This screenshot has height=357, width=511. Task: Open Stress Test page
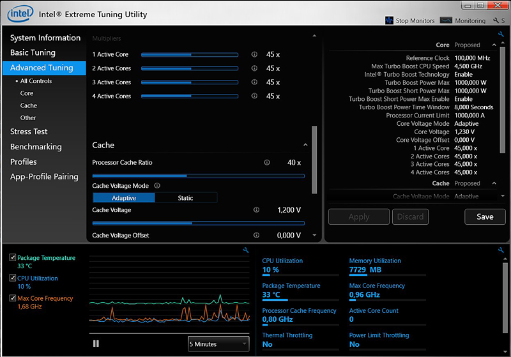pos(29,132)
